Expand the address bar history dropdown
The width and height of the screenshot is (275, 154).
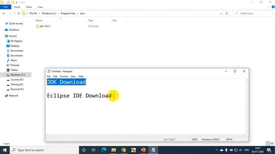[220, 13]
